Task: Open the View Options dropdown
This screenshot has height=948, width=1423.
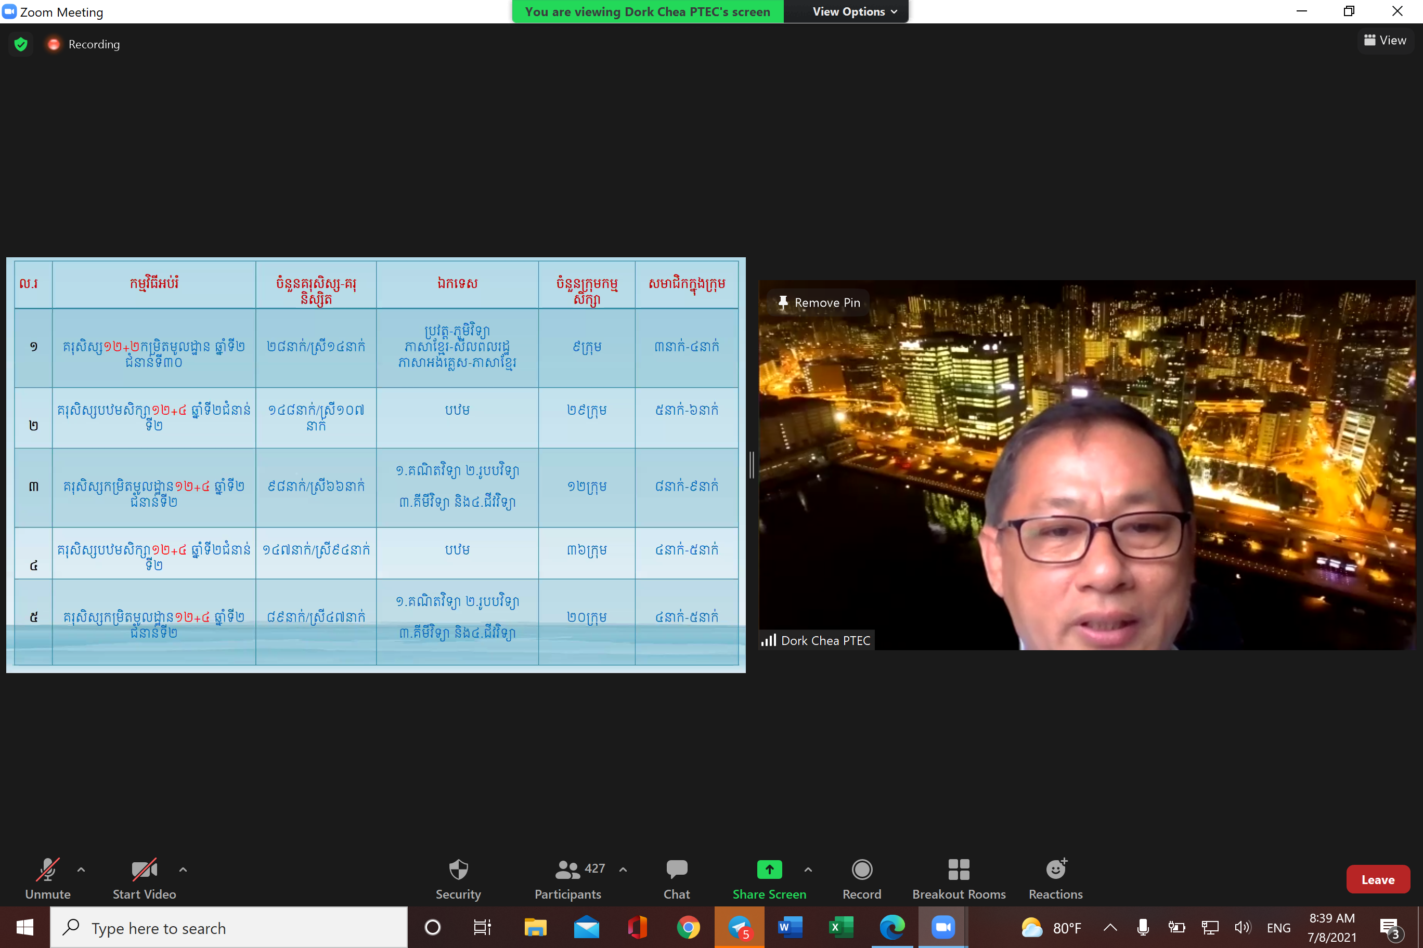Action: [x=853, y=11]
